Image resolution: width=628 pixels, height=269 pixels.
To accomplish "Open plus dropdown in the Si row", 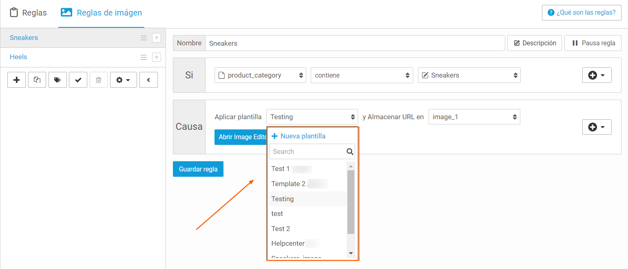I will pyautogui.click(x=597, y=75).
